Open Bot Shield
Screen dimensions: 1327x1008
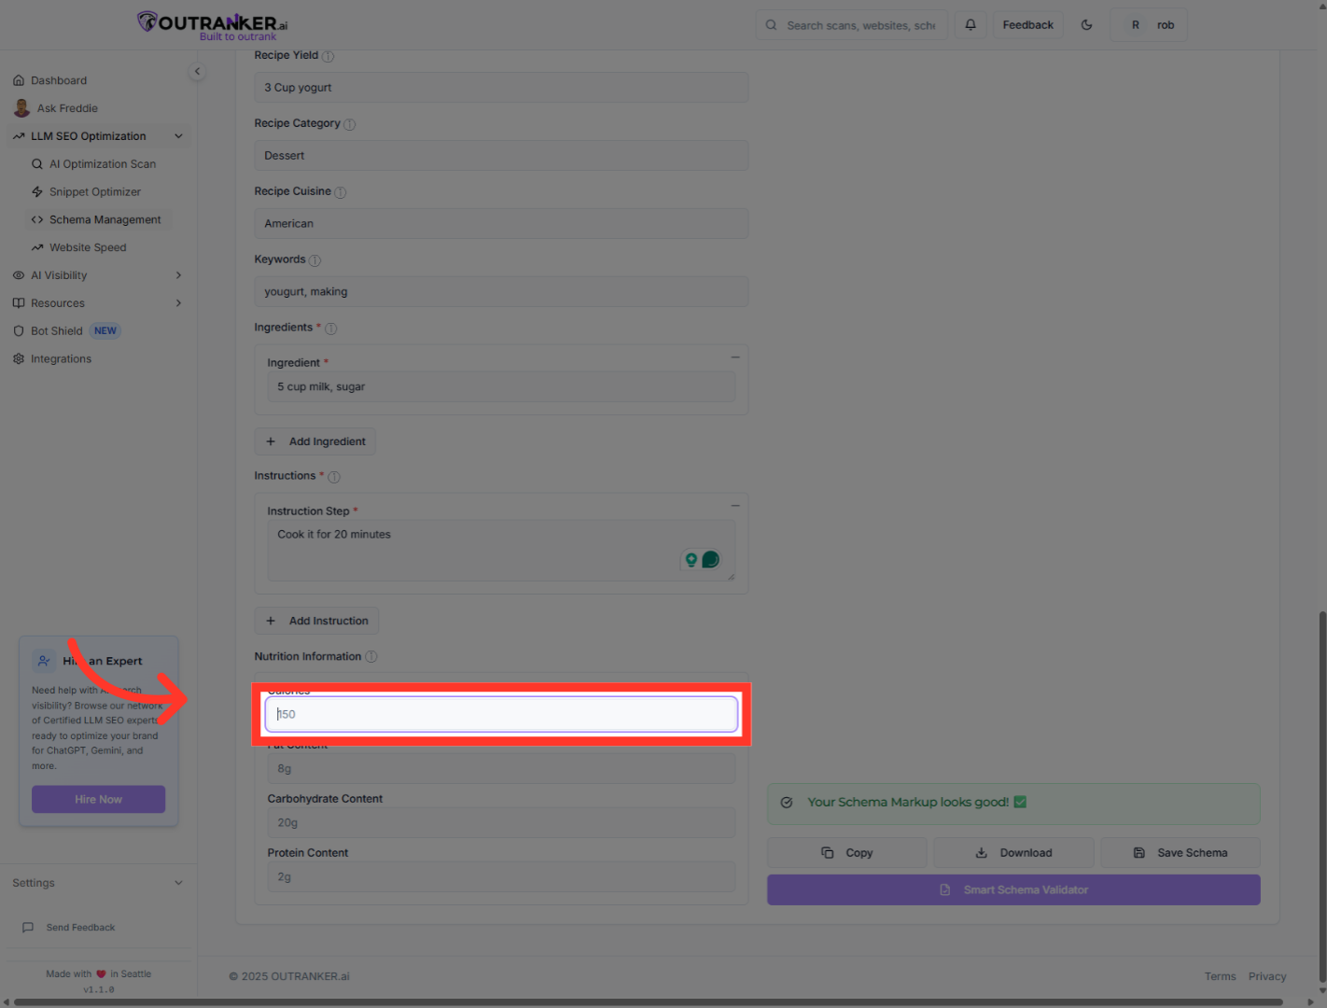(x=57, y=331)
